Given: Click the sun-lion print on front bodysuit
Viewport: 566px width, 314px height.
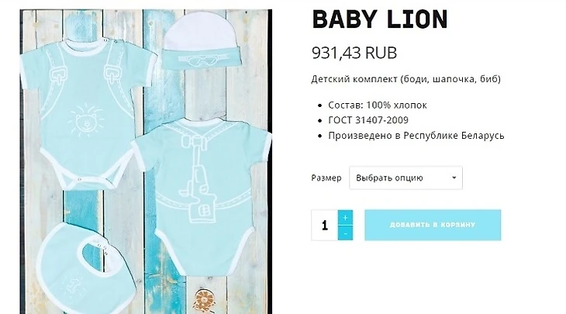Looking at the screenshot, I should click(86, 121).
